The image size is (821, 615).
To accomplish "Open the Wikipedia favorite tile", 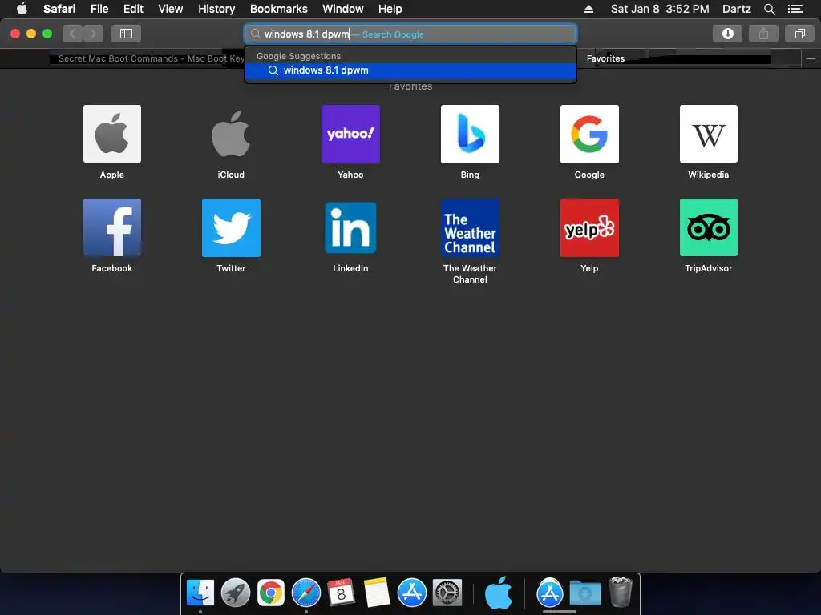I will click(709, 134).
